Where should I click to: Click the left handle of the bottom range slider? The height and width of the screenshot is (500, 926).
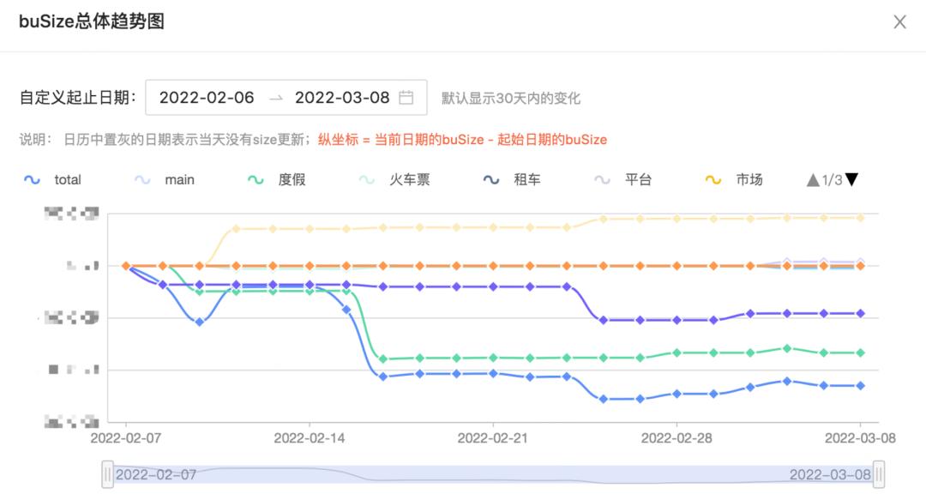106,473
